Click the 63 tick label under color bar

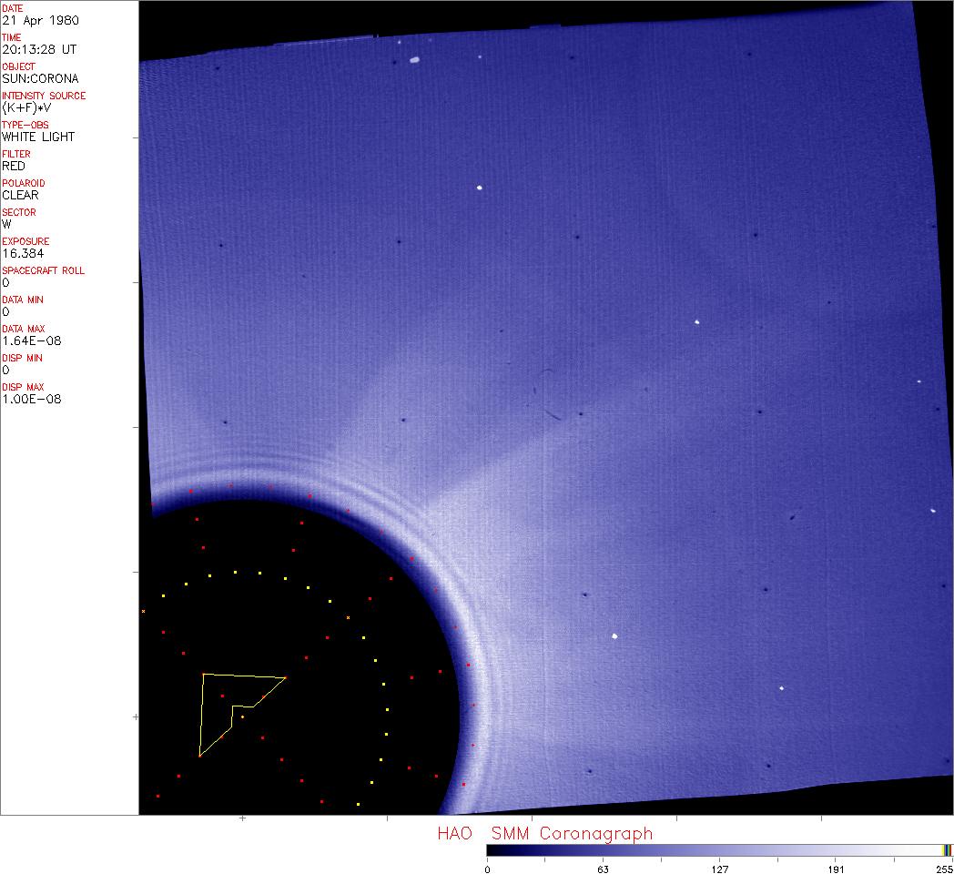coord(602,869)
